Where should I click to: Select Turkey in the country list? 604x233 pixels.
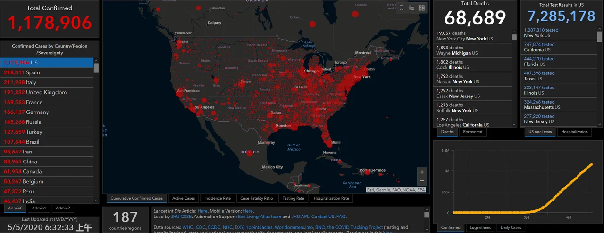47,132
